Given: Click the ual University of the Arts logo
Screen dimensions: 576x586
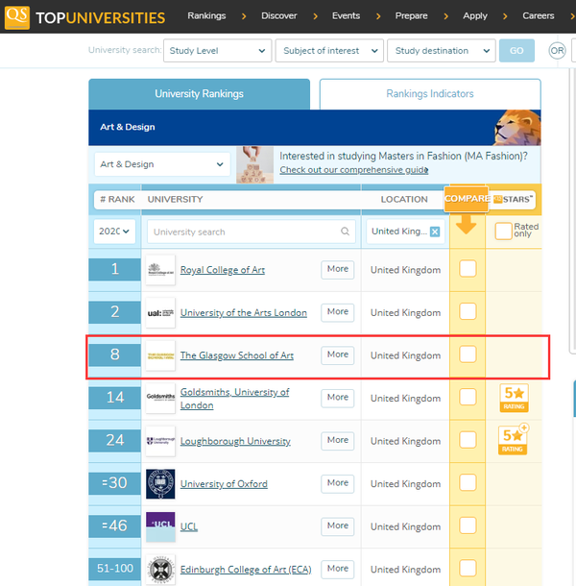Looking at the screenshot, I should point(160,313).
